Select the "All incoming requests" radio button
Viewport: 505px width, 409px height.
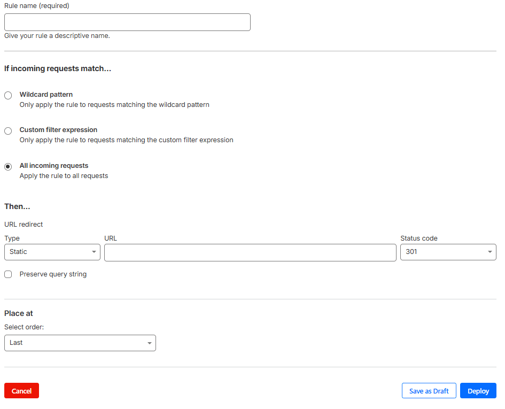point(8,166)
